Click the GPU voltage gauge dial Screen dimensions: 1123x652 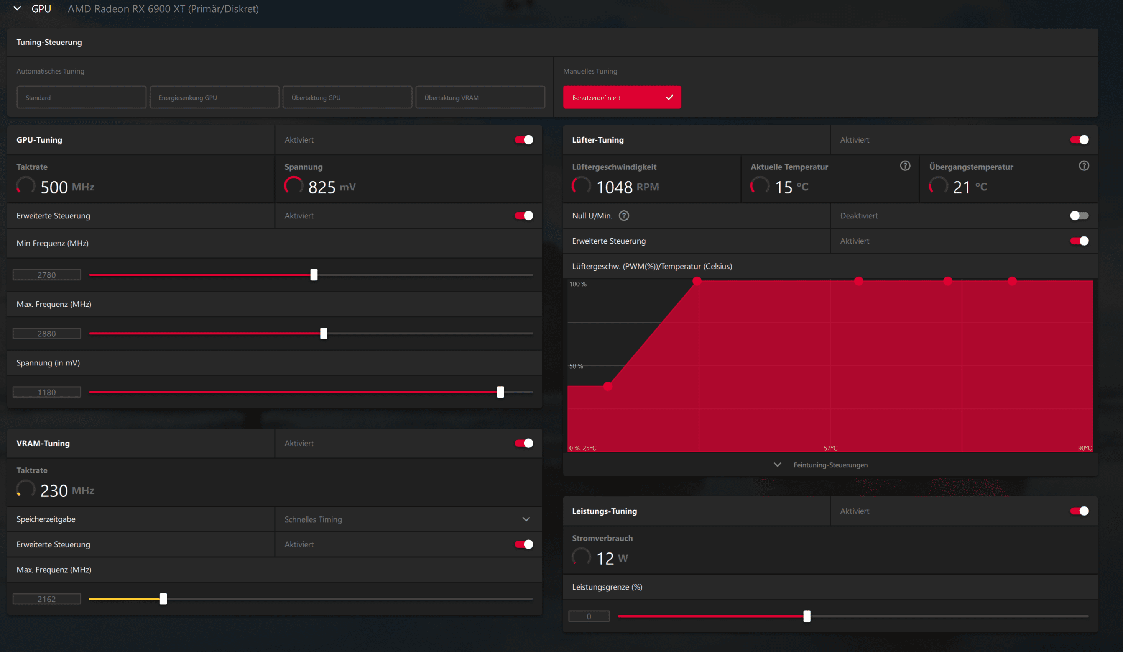[x=293, y=185]
